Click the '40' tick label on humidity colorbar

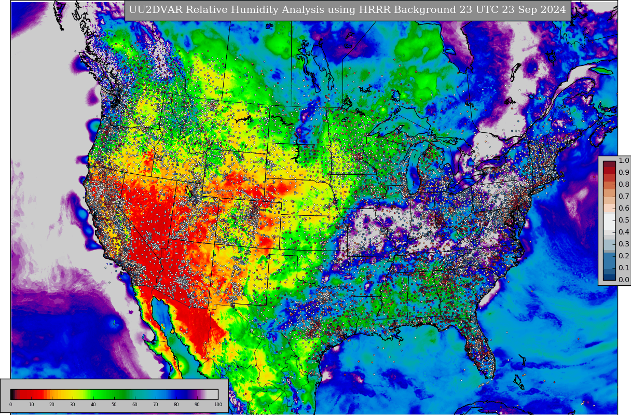[93, 405]
